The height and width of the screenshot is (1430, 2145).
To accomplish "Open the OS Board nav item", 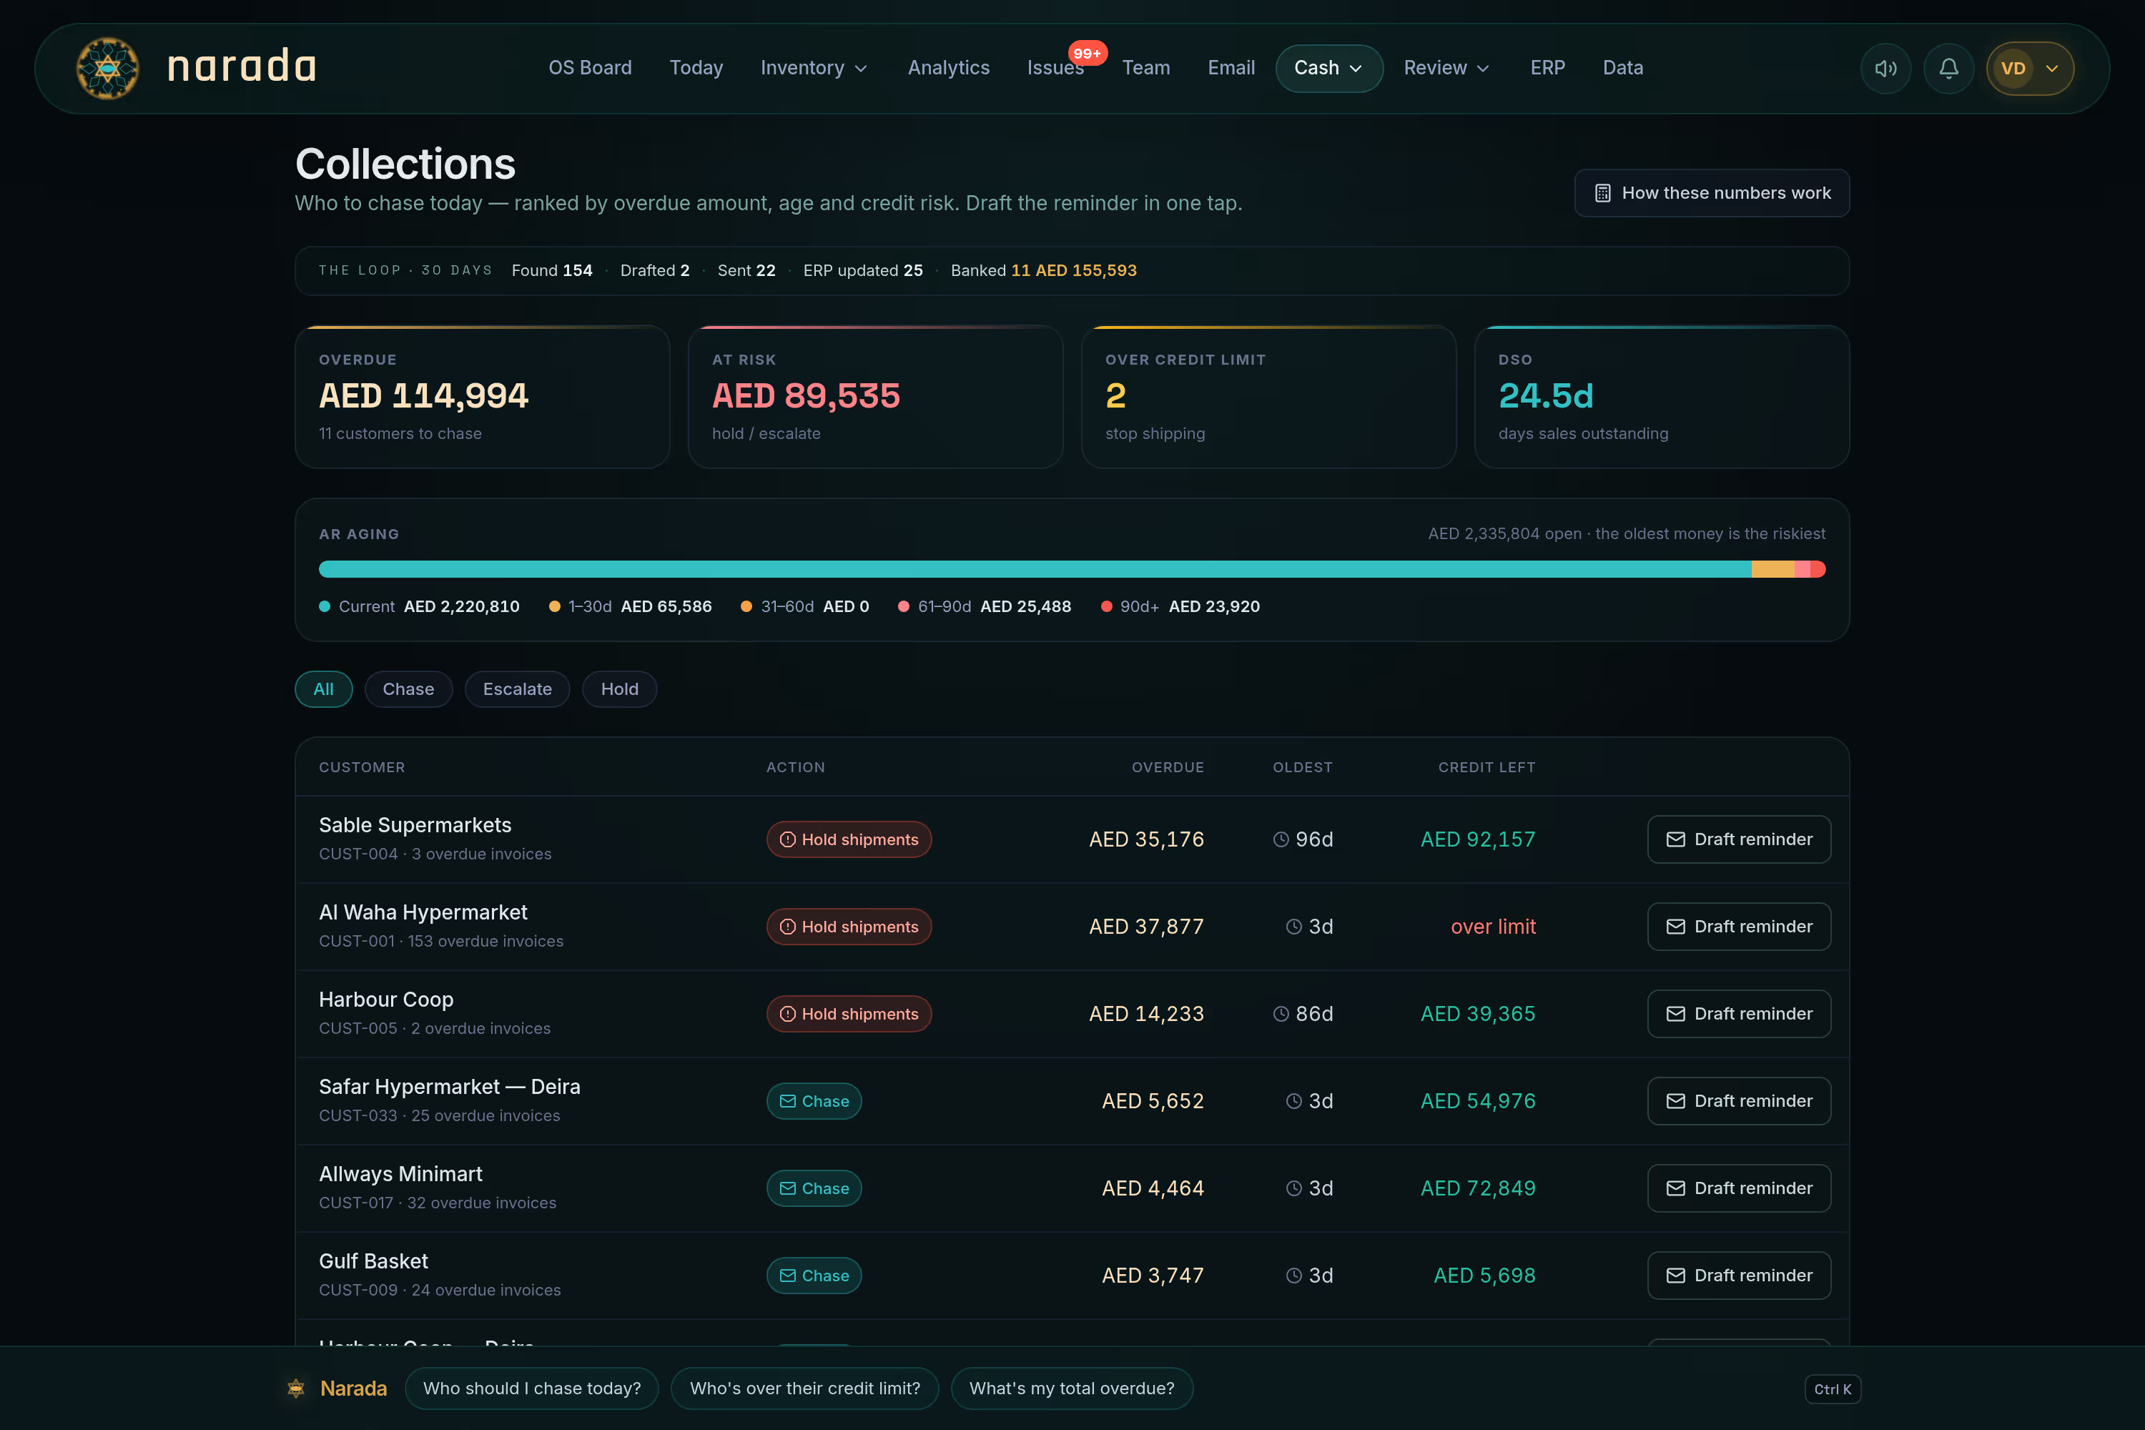I will 590,69.
